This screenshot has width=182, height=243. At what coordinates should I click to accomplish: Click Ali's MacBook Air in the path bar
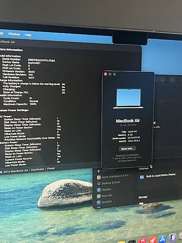(16, 171)
